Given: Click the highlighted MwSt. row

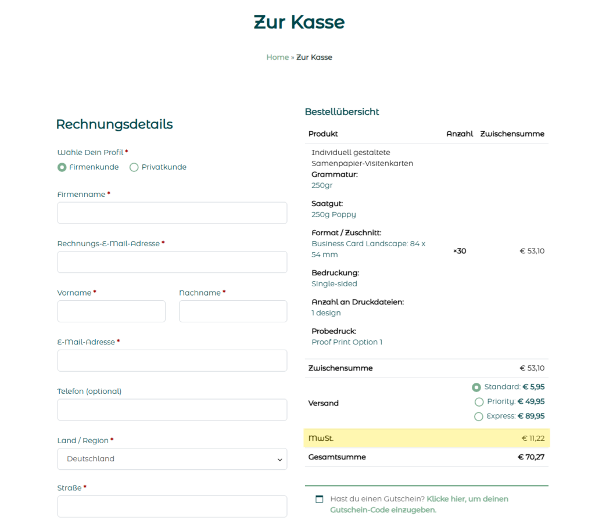Looking at the screenshot, I should pyautogui.click(x=426, y=439).
